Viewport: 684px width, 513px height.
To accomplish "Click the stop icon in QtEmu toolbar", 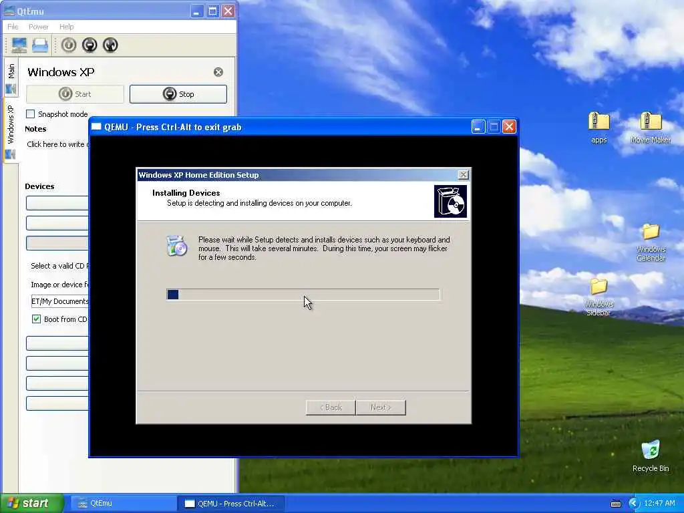I will 90,45.
